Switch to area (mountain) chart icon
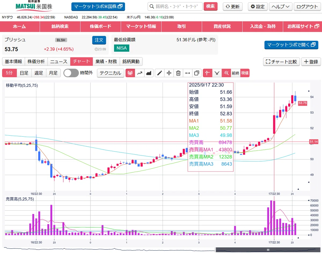The width and height of the screenshot is (322, 253). click(149, 73)
